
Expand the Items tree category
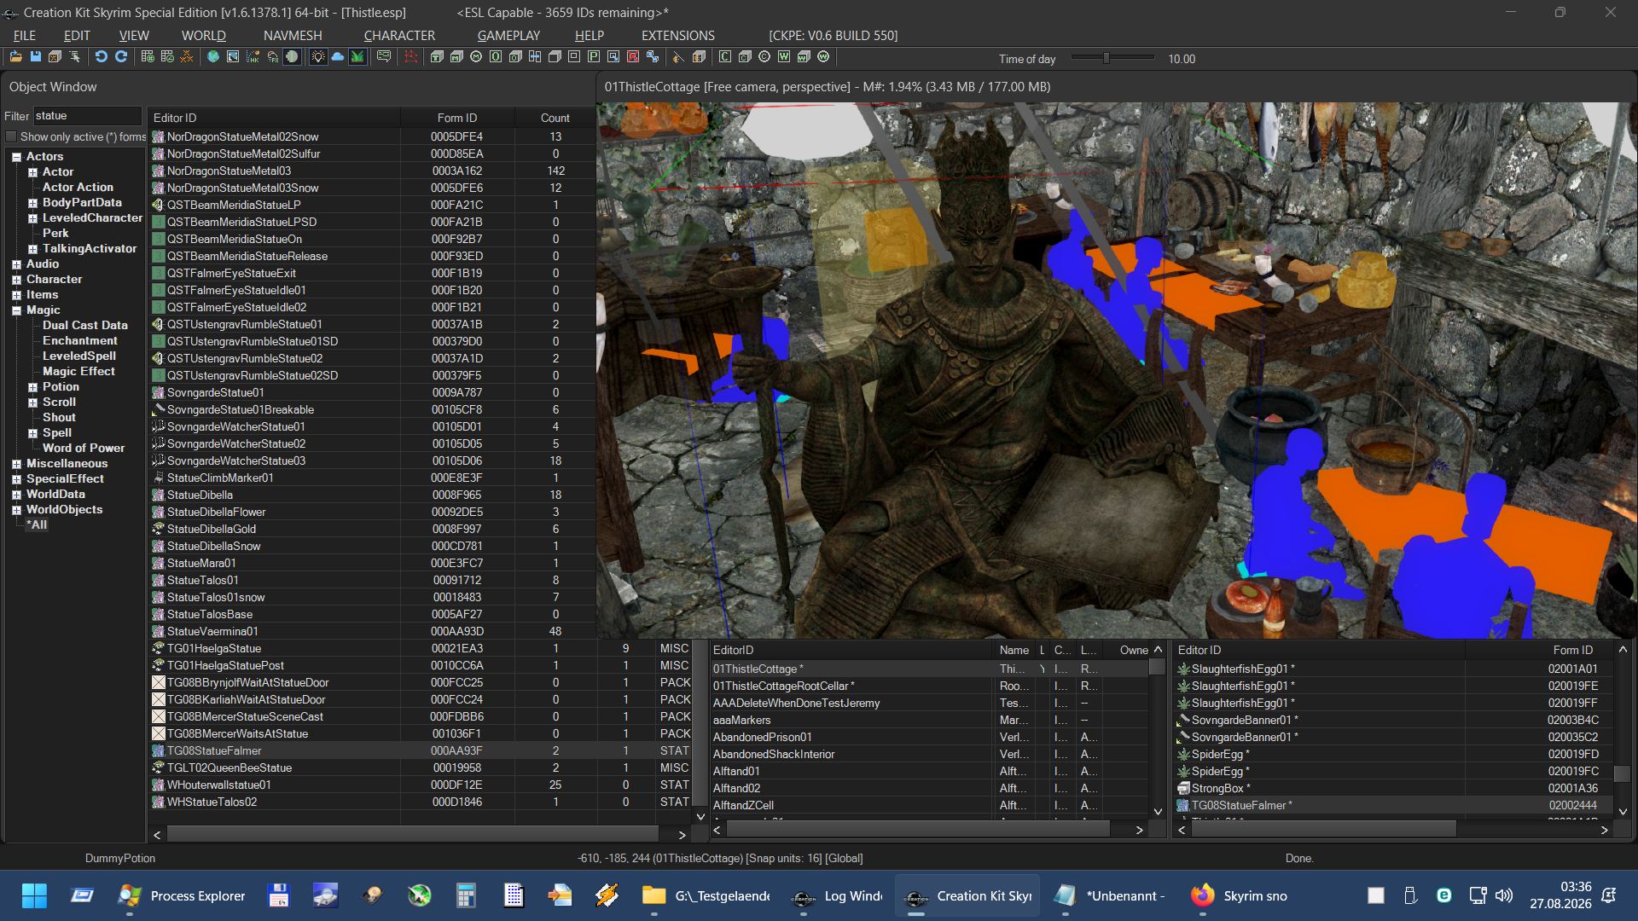tap(16, 295)
